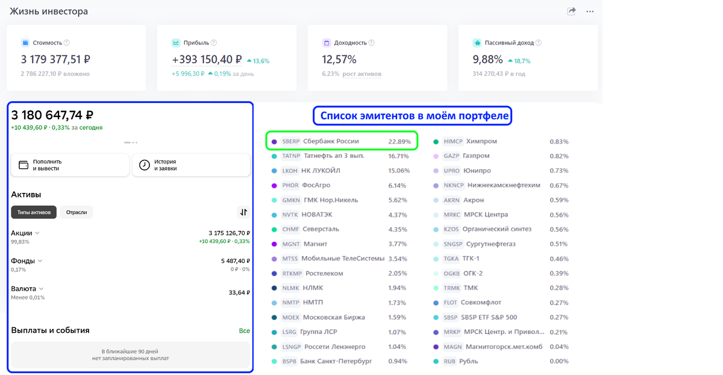Click the Фонды value 5 487,40 ₽

235,261
